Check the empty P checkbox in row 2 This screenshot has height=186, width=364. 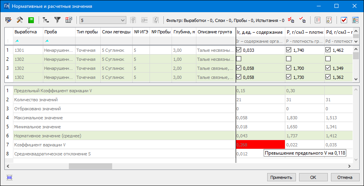click(x=288, y=59)
